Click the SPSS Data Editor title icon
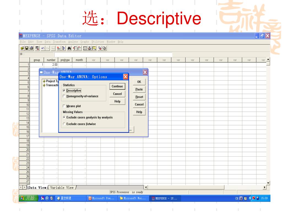 click(21, 36)
